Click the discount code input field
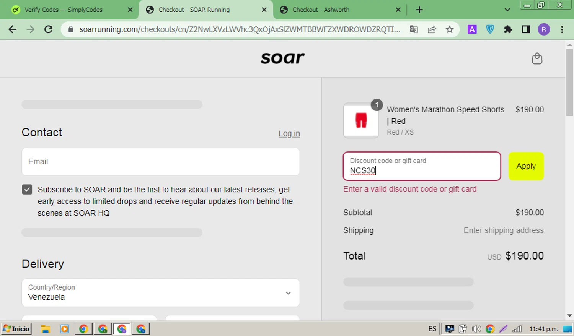574x336 pixels. coord(422,166)
